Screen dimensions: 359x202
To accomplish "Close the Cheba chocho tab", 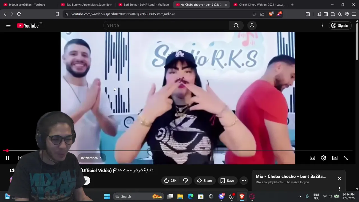I will click(x=226, y=5).
